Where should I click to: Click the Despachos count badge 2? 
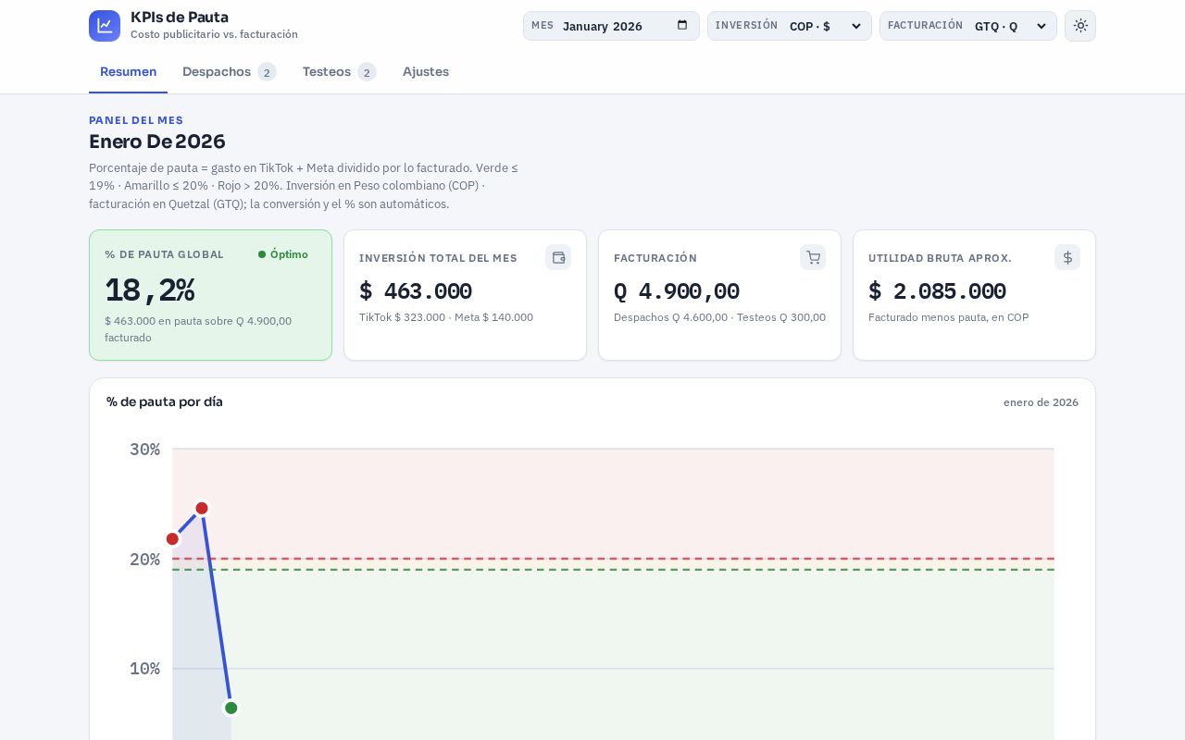tap(267, 72)
